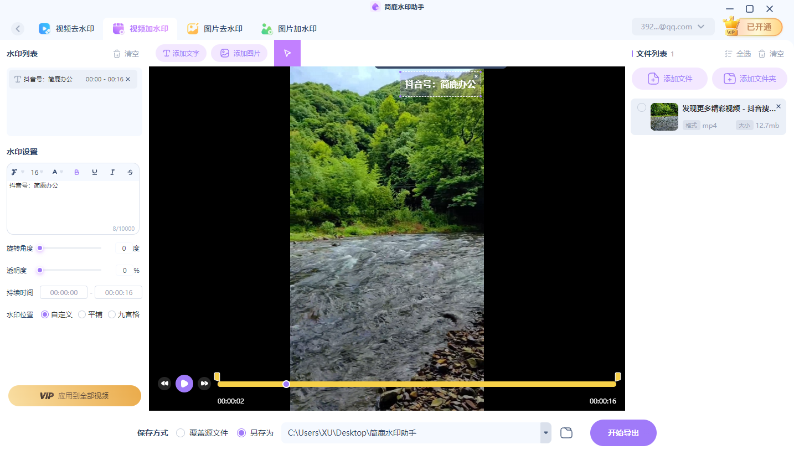Select the pointer cursor tool
794x455 pixels.
287,53
